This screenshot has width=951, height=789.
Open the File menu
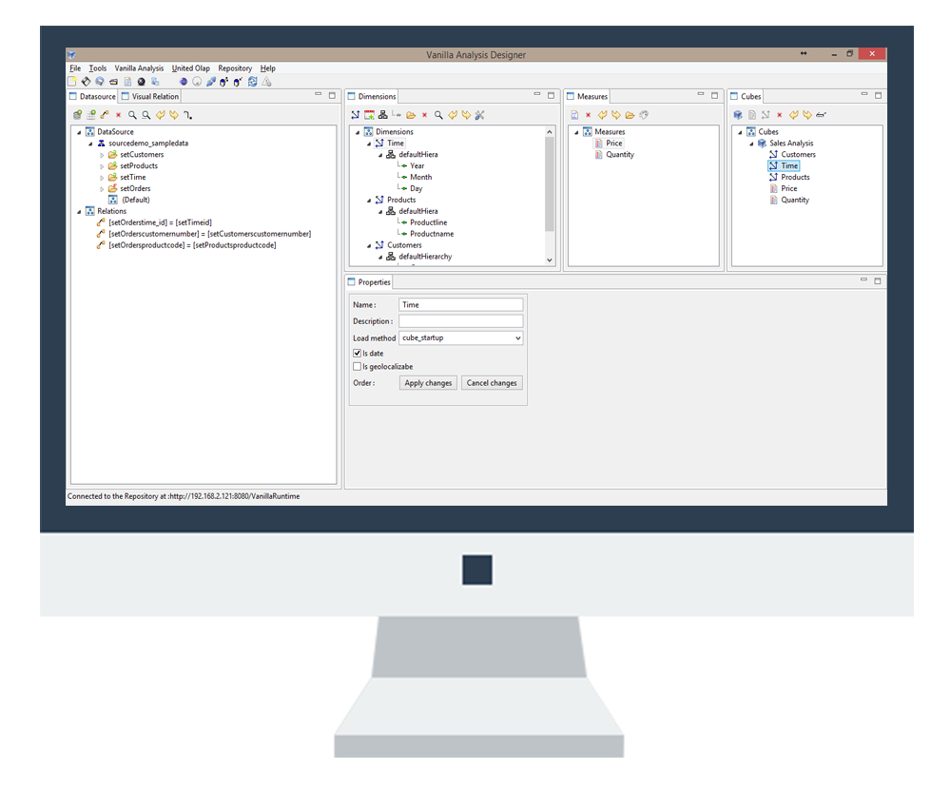point(75,68)
